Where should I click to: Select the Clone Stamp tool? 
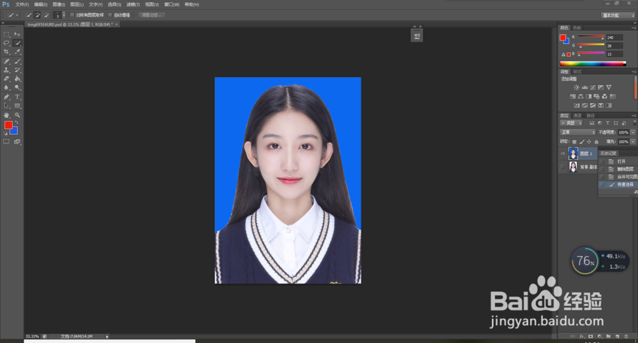tap(6, 70)
